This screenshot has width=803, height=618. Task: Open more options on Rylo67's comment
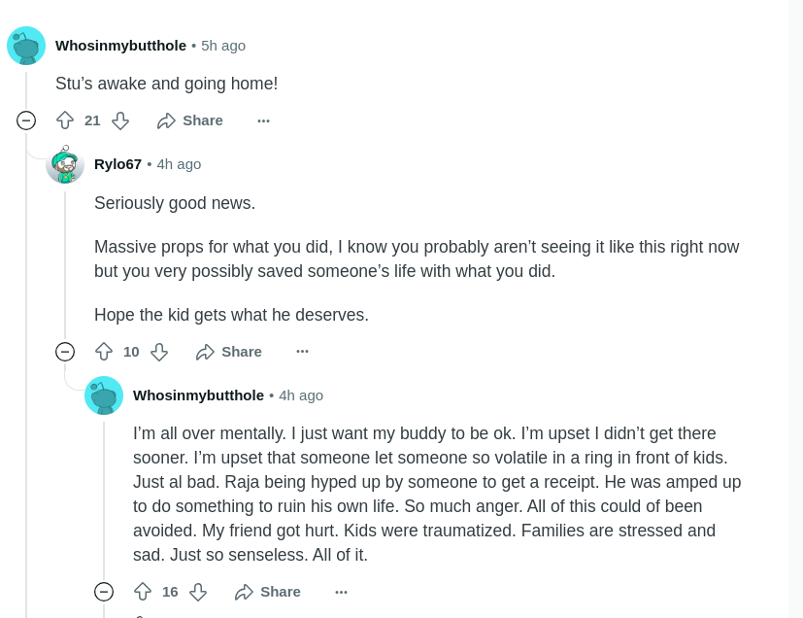[x=302, y=352]
